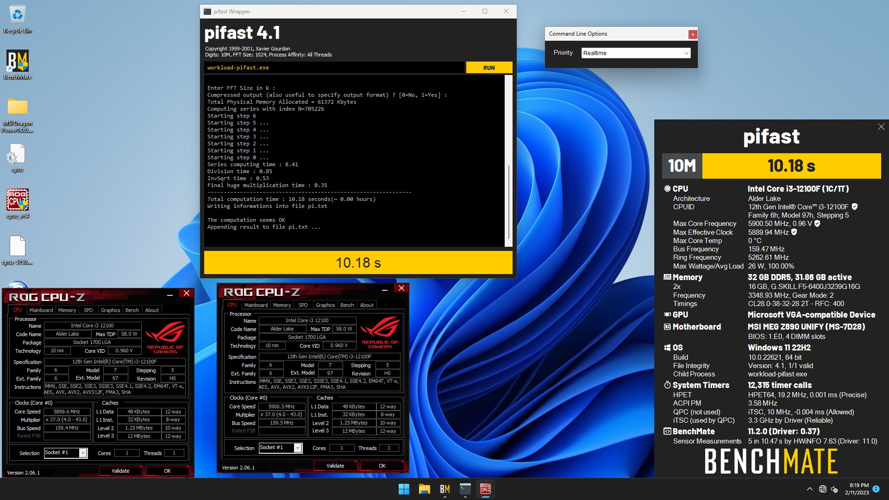This screenshot has height=500, width=889.
Task: Maximize the pifast Wrapper window
Action: click(x=485, y=12)
